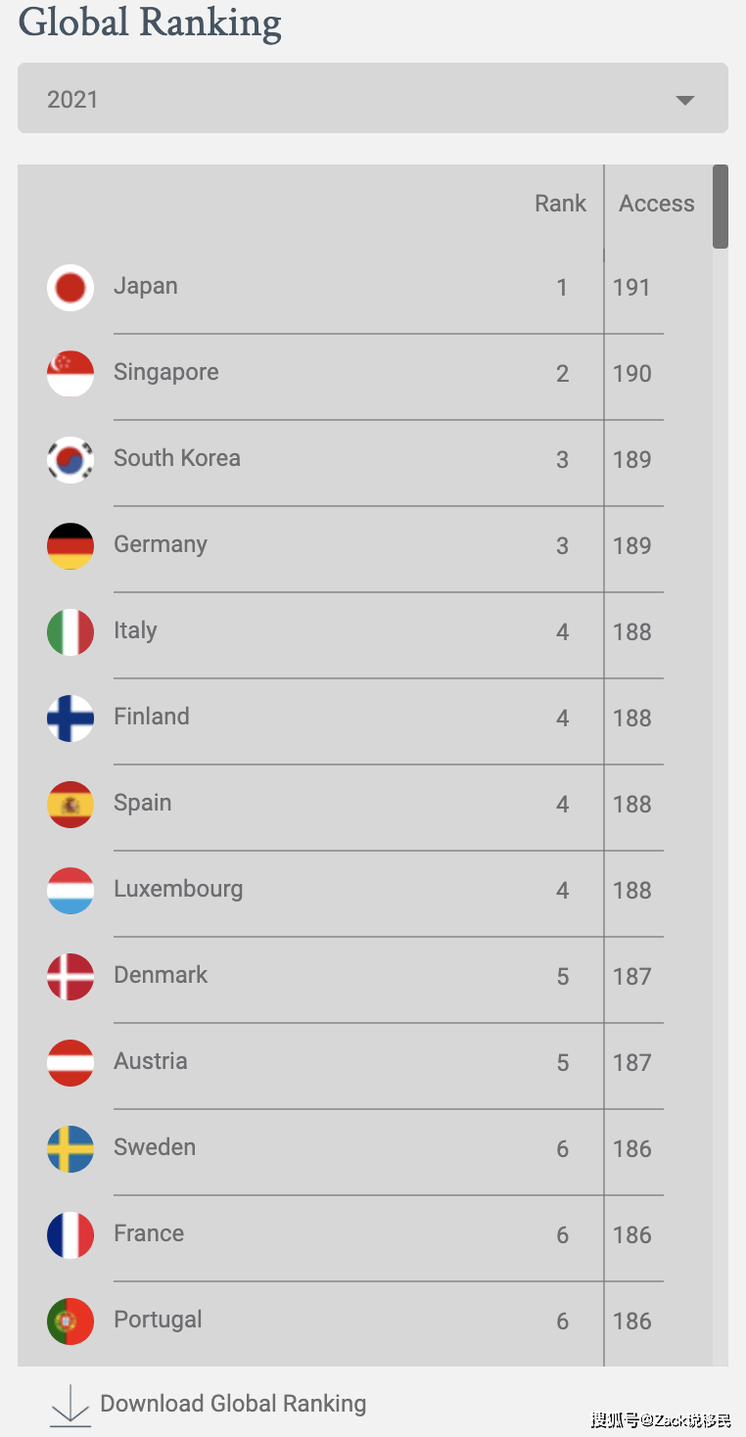Click the Germany flag icon

click(x=70, y=546)
